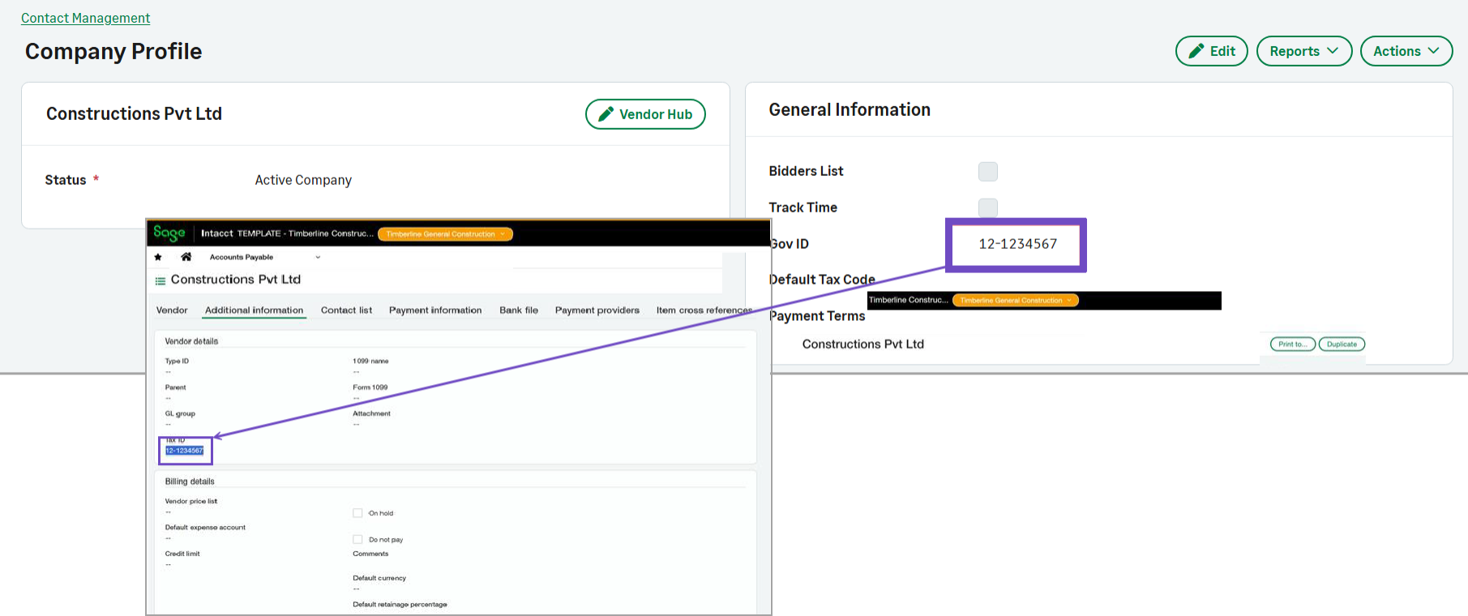
Task: Click the Default expense account label
Action: click(205, 528)
